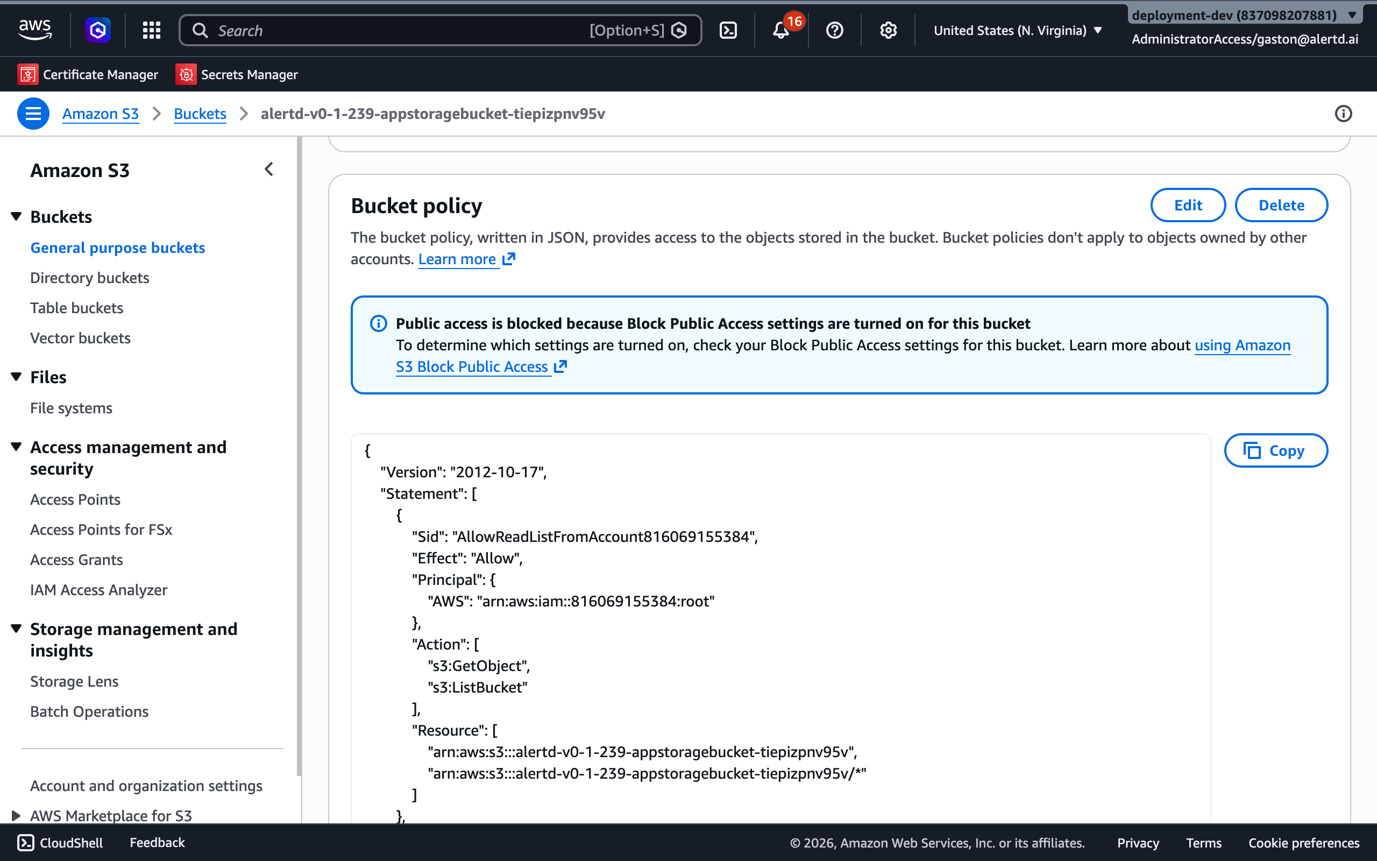Click the CloudShell icon in footer
The height and width of the screenshot is (861, 1377).
coord(26,842)
